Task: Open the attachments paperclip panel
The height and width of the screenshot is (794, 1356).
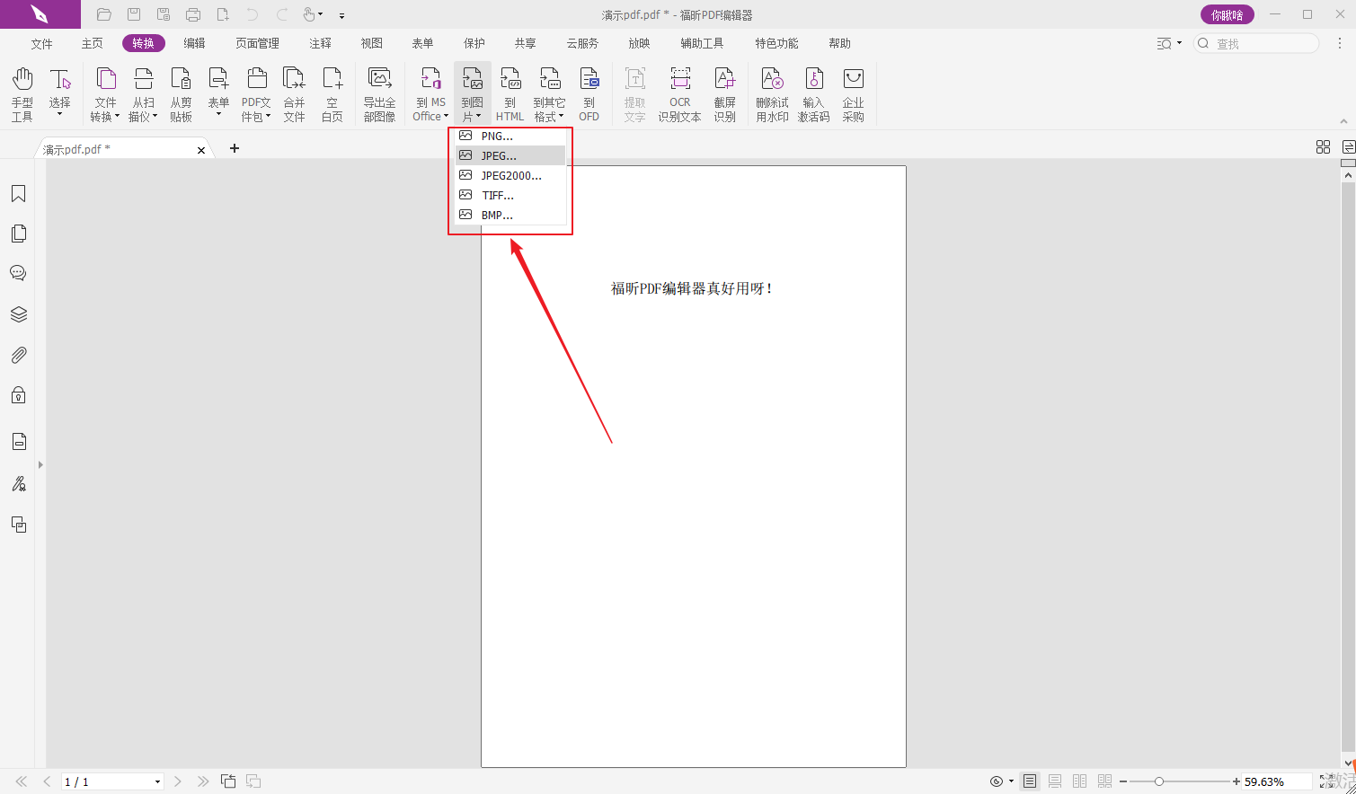Action: (18, 356)
